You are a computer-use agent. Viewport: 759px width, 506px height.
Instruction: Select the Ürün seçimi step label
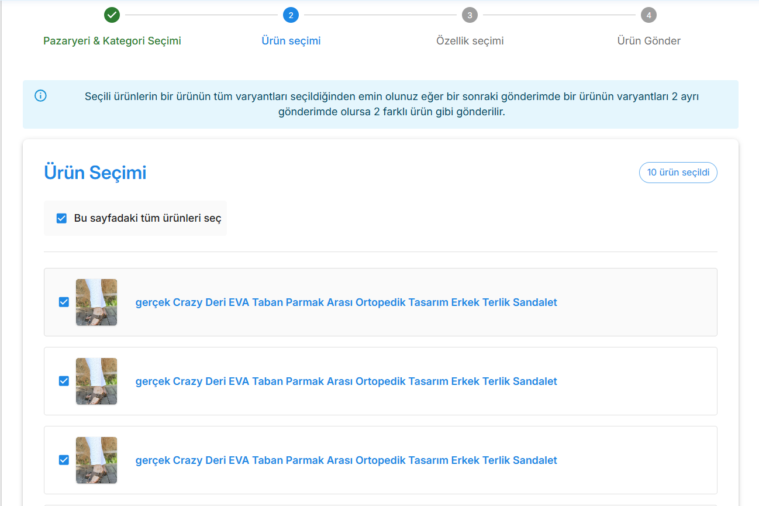pos(291,41)
